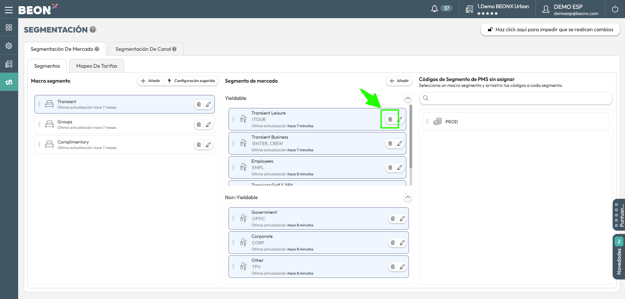
Task: Delete the Transient macro segment
Action: click(199, 104)
